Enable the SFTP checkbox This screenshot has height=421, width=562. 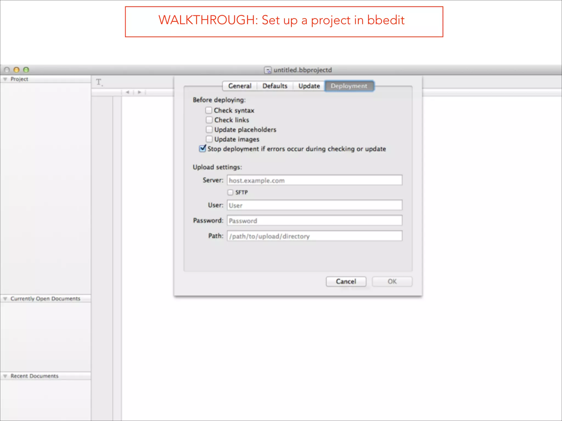230,192
